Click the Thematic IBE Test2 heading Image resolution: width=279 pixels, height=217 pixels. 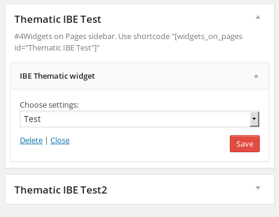click(61, 190)
